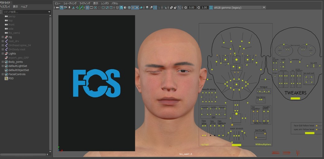Enable wireframe shading cube icon
This screenshot has height=159, width=324.
pyautogui.click(x=118, y=7)
